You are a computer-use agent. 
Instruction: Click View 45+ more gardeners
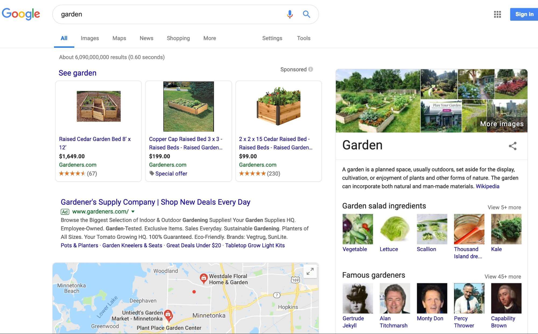pos(503,276)
